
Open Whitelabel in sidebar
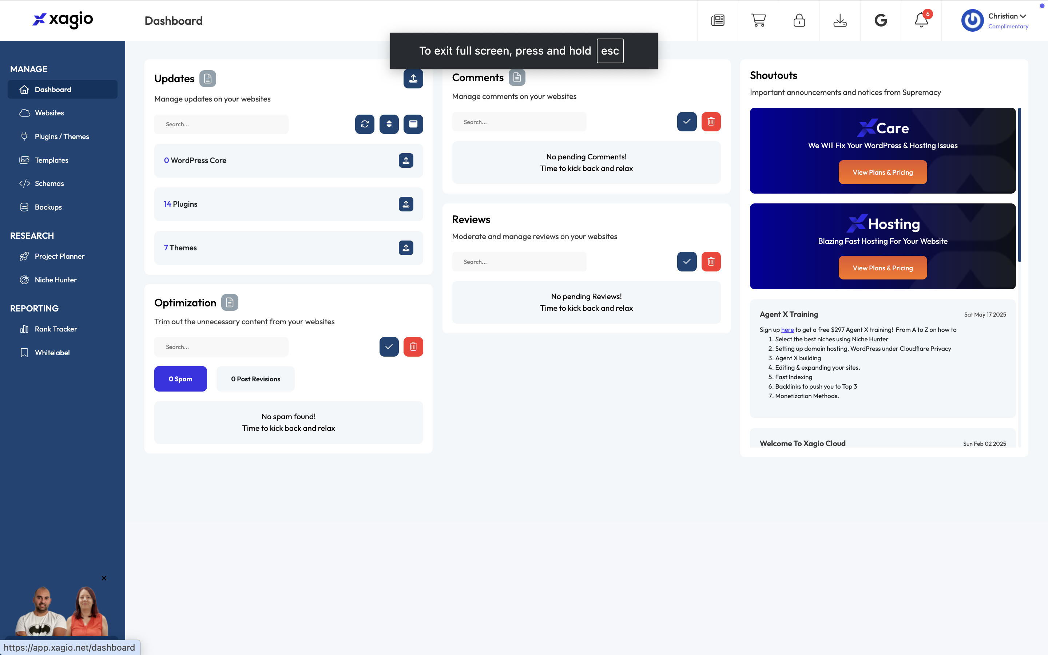click(62, 353)
